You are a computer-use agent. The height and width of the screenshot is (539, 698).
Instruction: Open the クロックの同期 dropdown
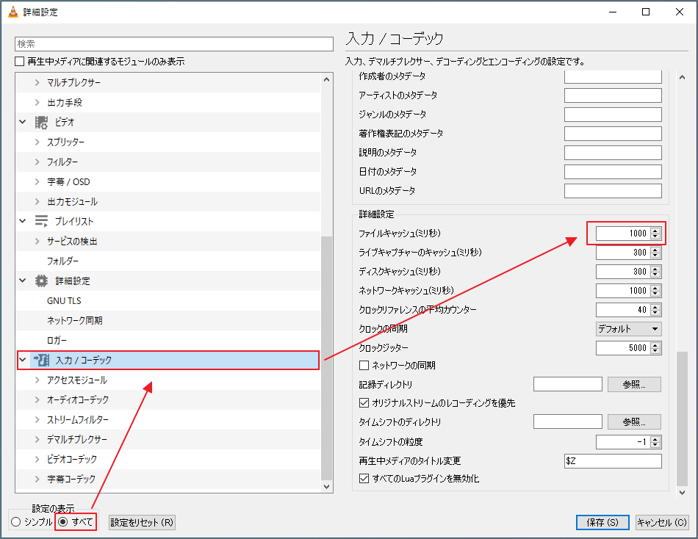[629, 329]
